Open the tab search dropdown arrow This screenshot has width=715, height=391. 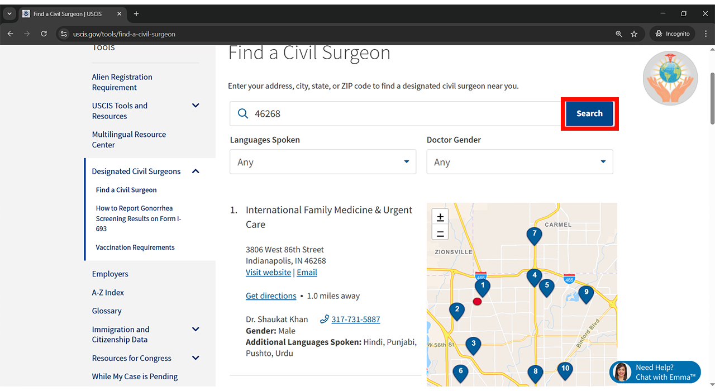[9, 14]
